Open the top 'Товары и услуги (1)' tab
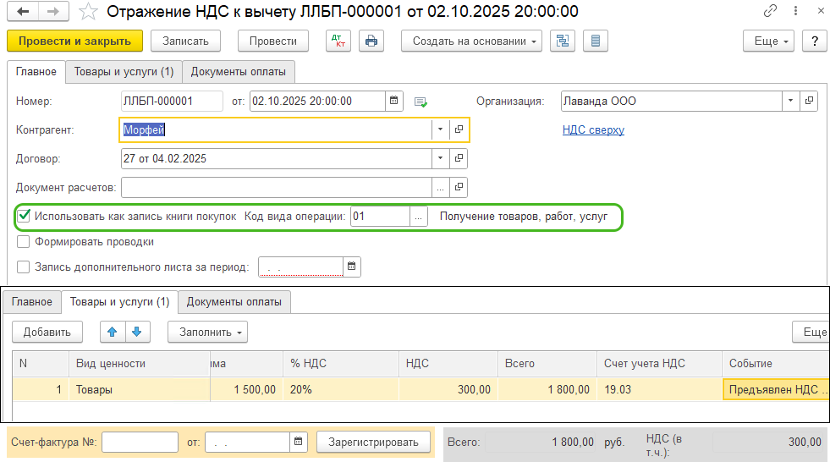This screenshot has width=830, height=462. click(x=124, y=72)
